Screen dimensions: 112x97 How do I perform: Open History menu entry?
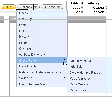(42, 37)
